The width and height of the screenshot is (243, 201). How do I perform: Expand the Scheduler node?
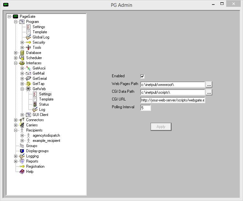point(16,58)
